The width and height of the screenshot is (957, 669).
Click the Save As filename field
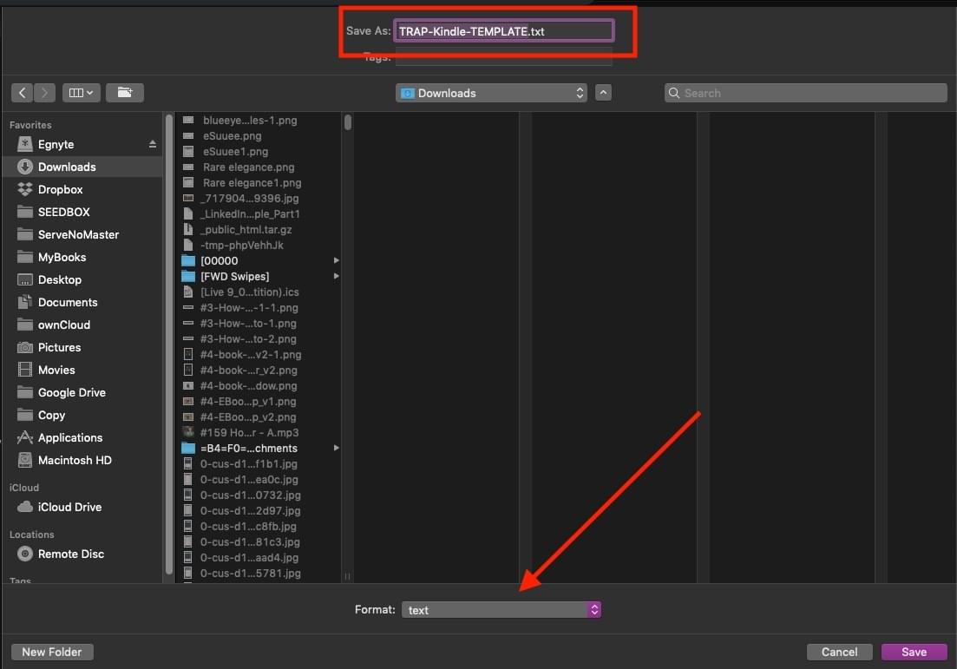503,31
